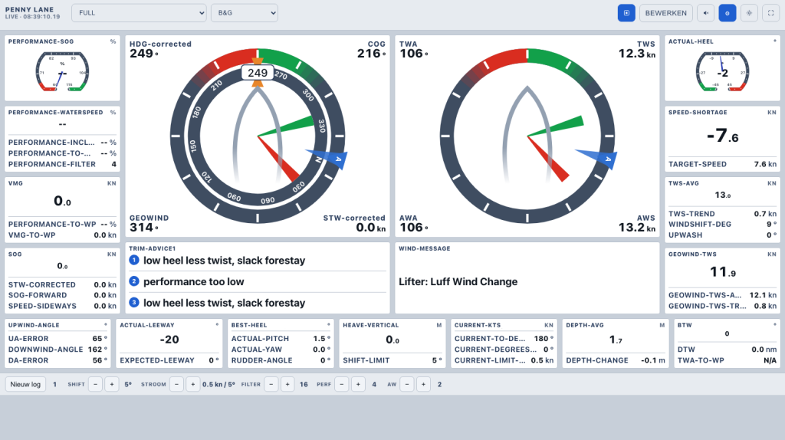Select trim advice 2 numbered badge
The height and width of the screenshot is (440, 785).
[134, 281]
